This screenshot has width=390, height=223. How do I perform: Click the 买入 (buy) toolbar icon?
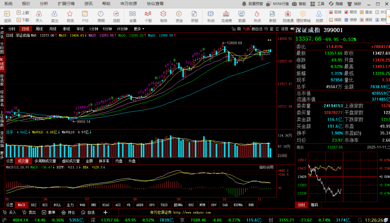[x=39, y=16]
